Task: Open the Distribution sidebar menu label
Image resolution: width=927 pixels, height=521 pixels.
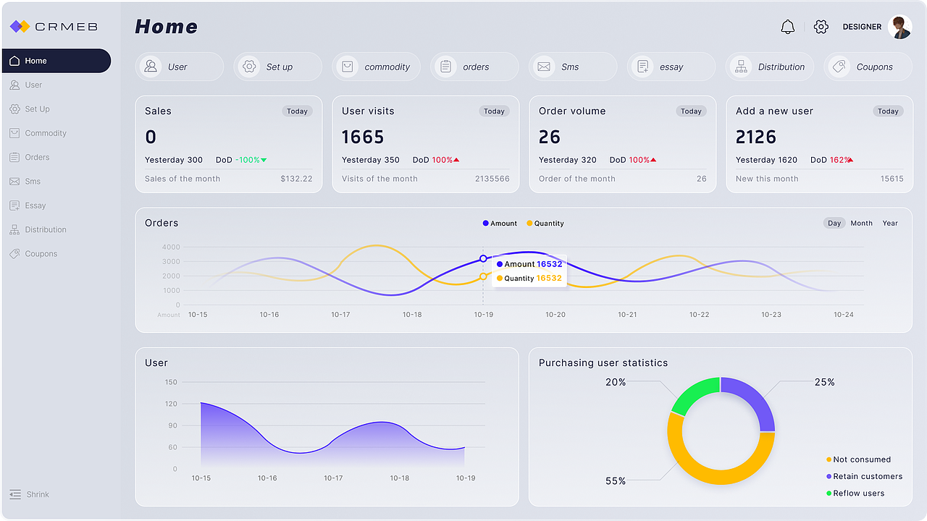Action: [x=46, y=229]
